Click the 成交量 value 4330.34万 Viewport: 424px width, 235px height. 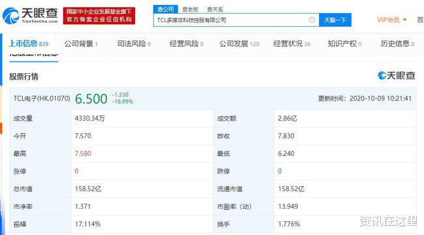(90, 118)
